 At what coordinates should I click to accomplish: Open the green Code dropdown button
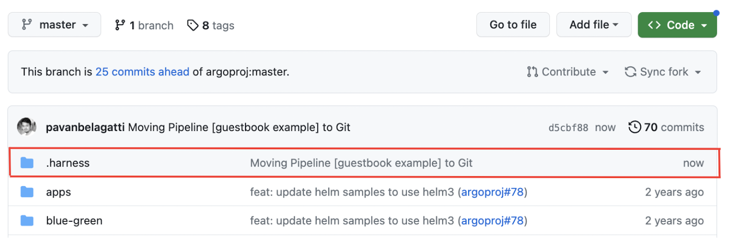tap(677, 25)
